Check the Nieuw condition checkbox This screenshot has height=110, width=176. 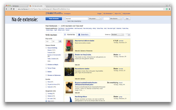[x=46, y=82]
